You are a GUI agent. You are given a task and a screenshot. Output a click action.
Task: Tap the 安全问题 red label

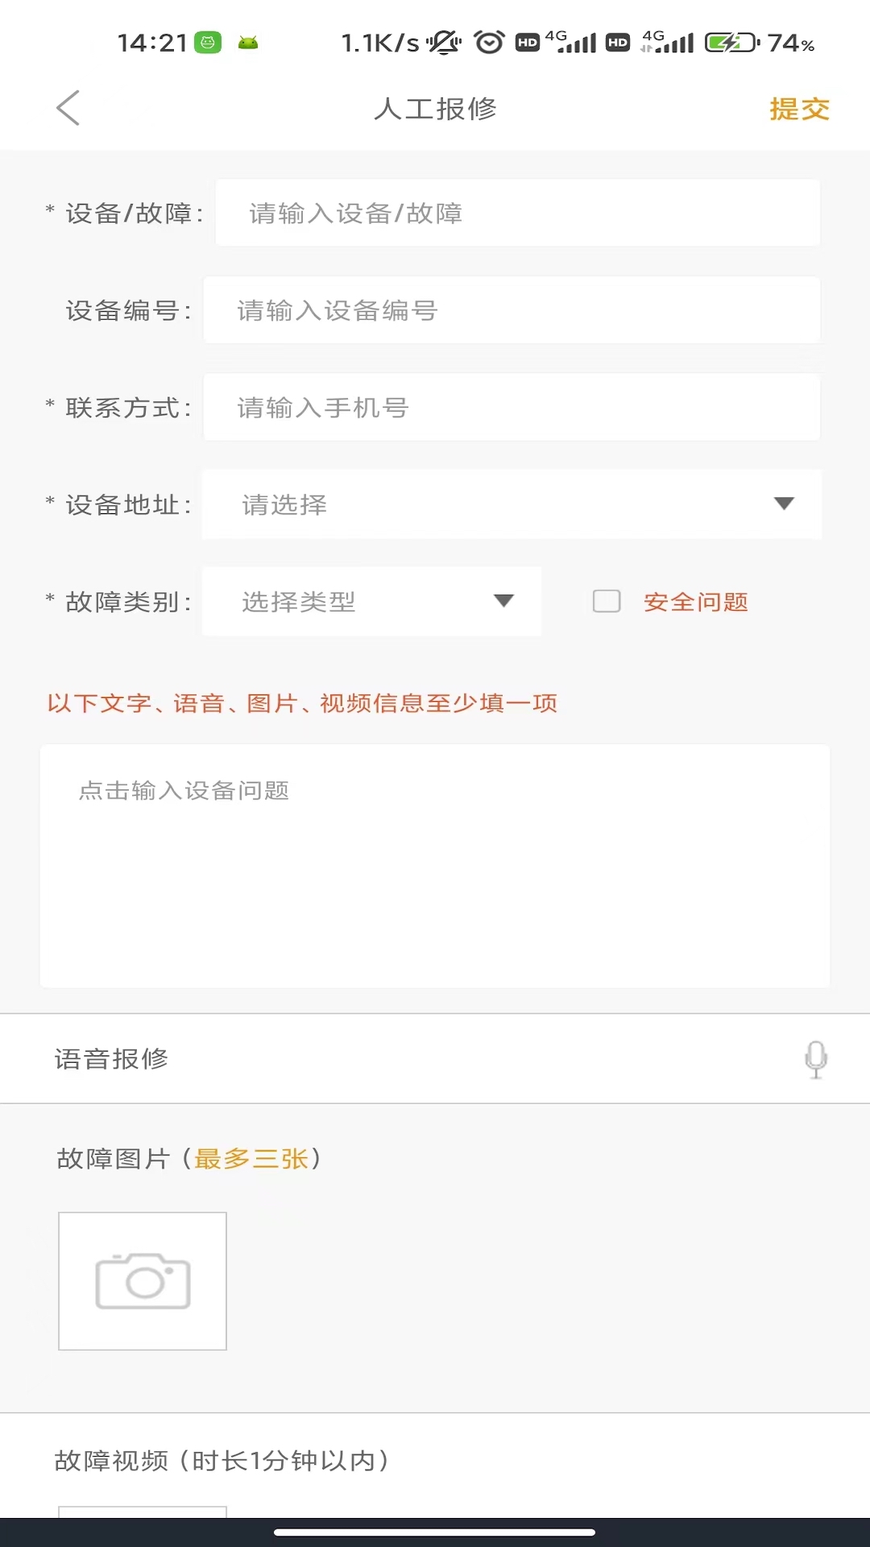(x=696, y=602)
